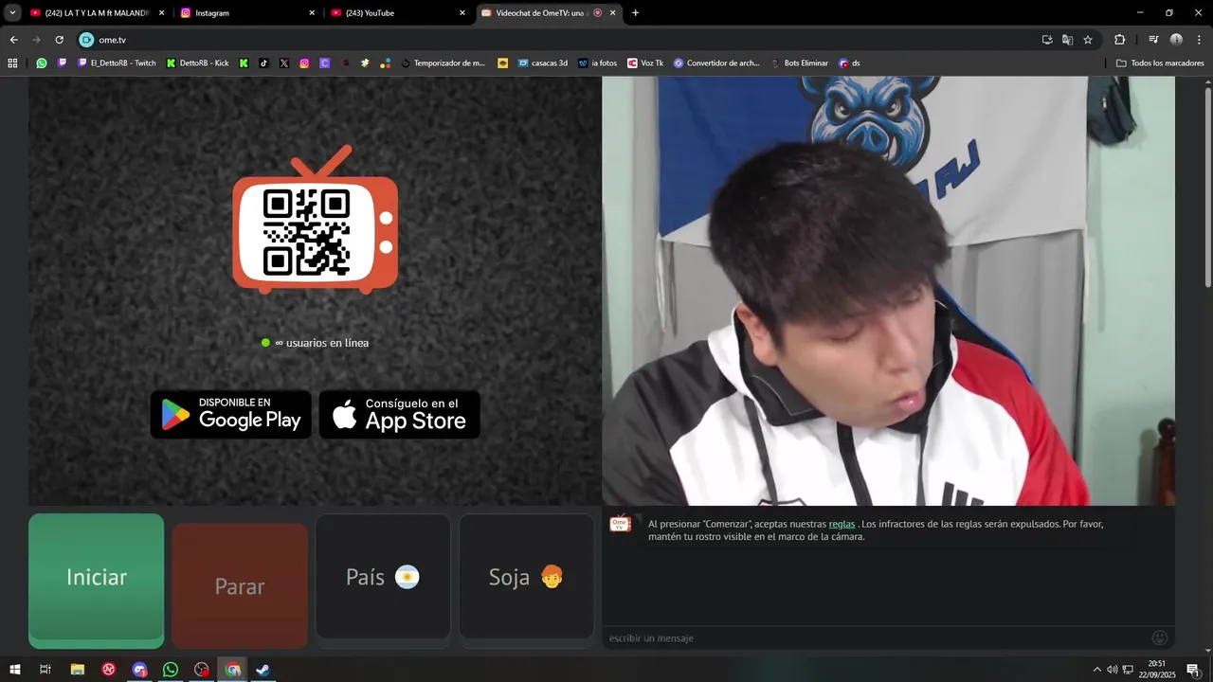Open the Chrome three-dot menu

(x=1200, y=40)
